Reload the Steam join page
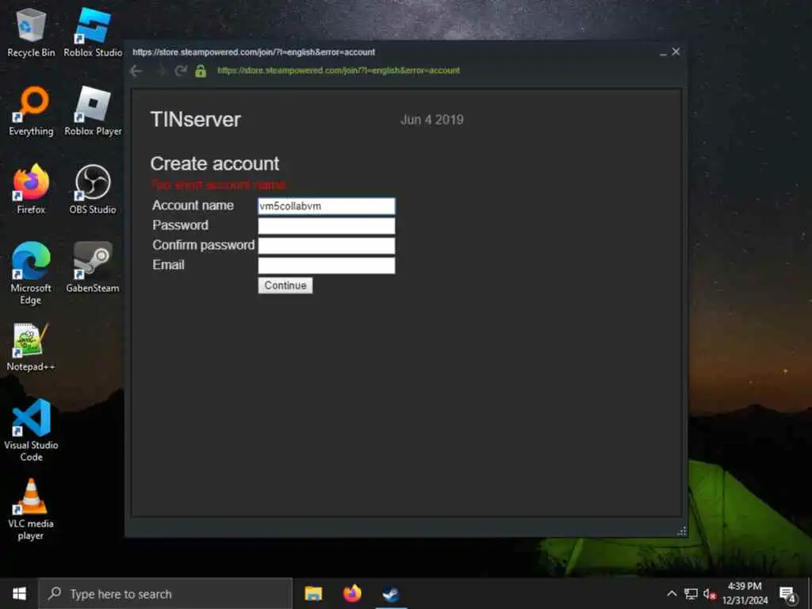This screenshot has height=609, width=812. 181,71
